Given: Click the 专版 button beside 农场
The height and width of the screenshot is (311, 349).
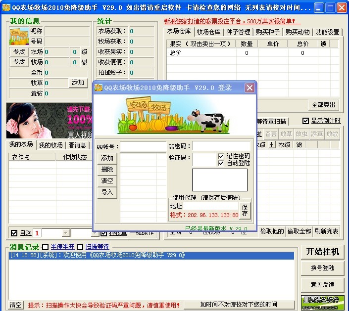Looking at the screenshot, I should click(19, 52).
